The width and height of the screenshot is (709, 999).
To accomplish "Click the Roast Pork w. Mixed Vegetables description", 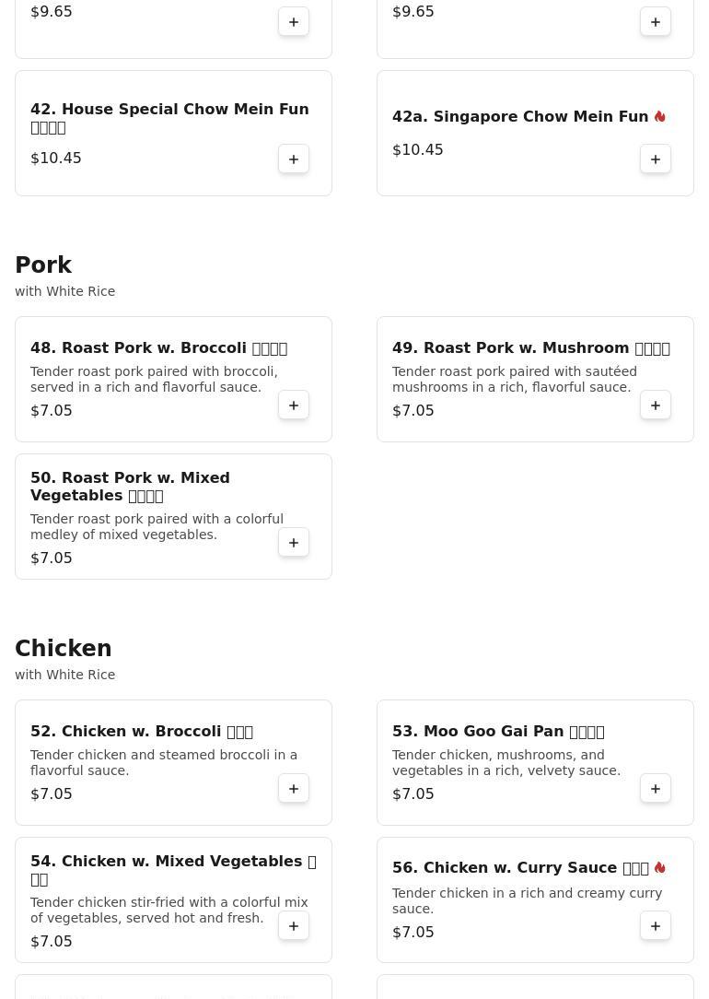I will tap(157, 527).
